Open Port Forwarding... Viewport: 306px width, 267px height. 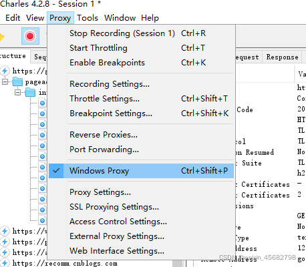pos(141,150)
